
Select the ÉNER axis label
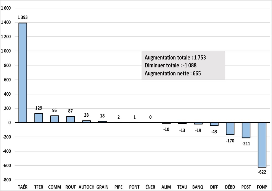(x=150, y=187)
